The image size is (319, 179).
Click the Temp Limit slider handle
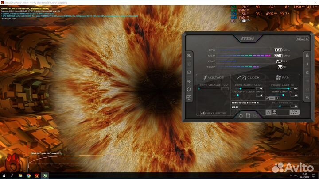283,95
